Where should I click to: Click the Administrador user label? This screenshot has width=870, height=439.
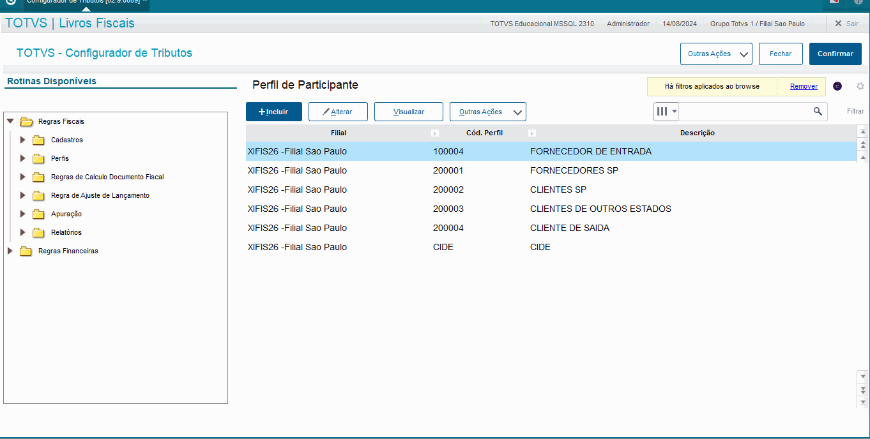point(628,24)
